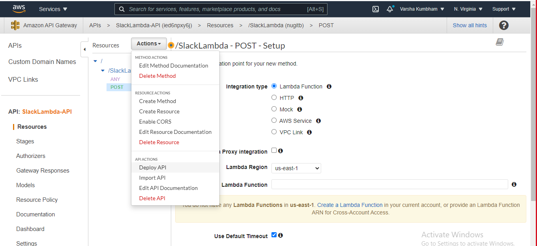The width and height of the screenshot is (537, 246).
Task: Choose Delete Resource from menu
Action: pos(159,142)
